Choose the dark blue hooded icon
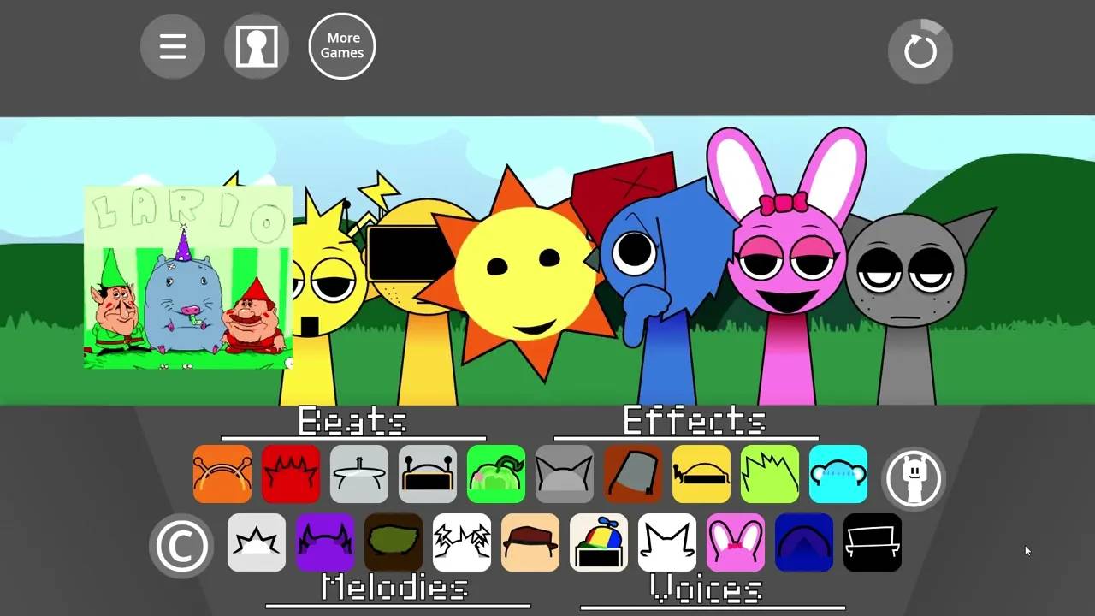The height and width of the screenshot is (616, 1095). (x=804, y=542)
